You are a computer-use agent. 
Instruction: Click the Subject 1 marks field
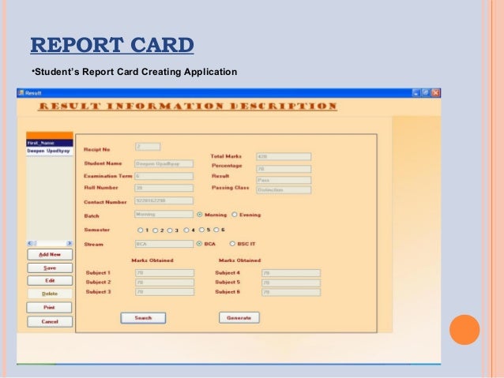click(x=164, y=273)
